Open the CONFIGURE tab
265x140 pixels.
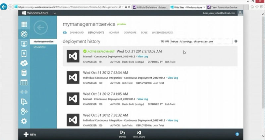point(130,32)
